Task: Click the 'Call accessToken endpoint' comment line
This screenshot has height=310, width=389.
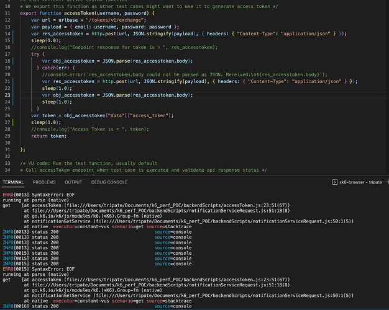Action: click(x=144, y=170)
